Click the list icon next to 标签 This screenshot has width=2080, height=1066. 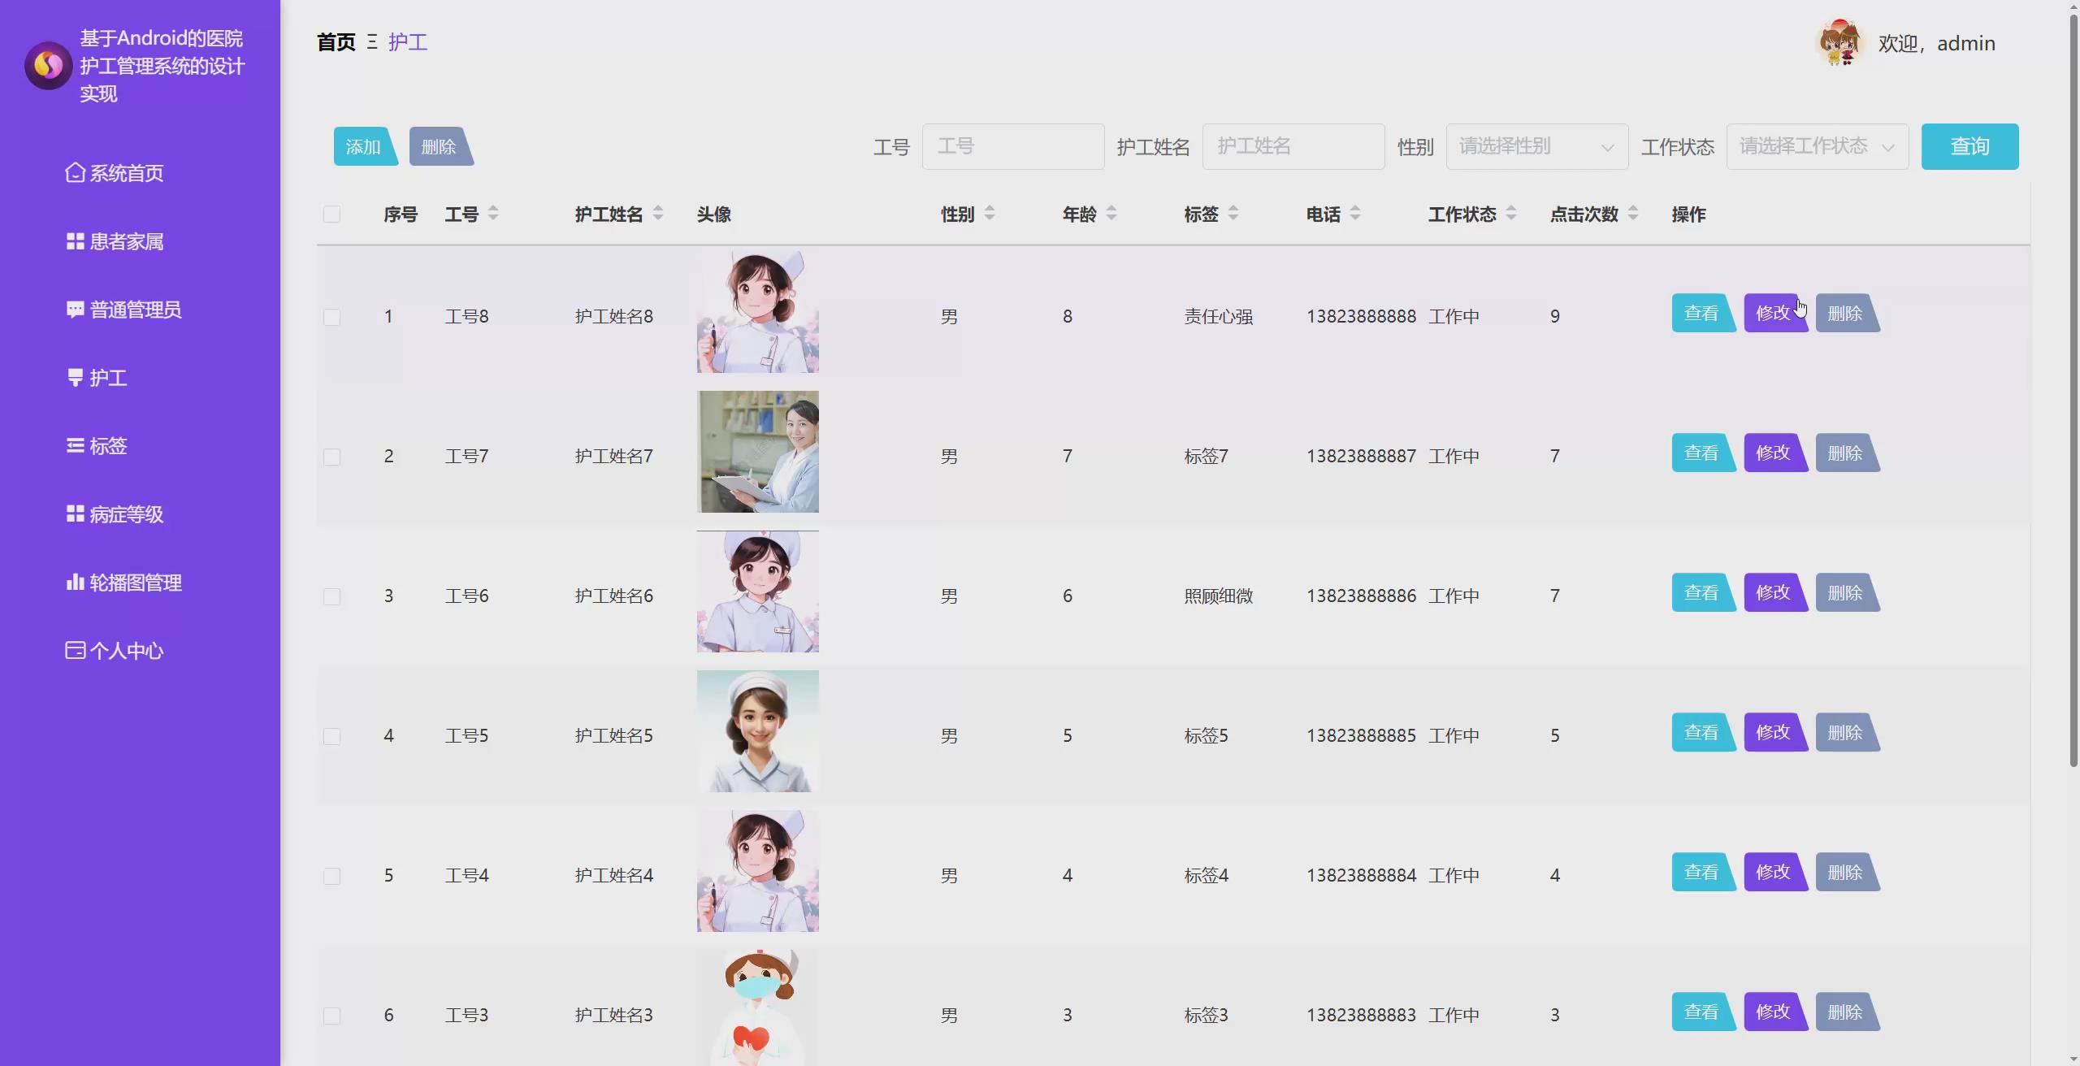(75, 446)
